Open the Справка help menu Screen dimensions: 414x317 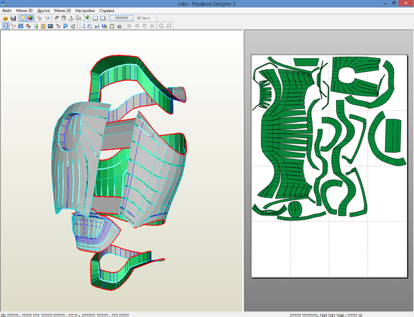[107, 11]
